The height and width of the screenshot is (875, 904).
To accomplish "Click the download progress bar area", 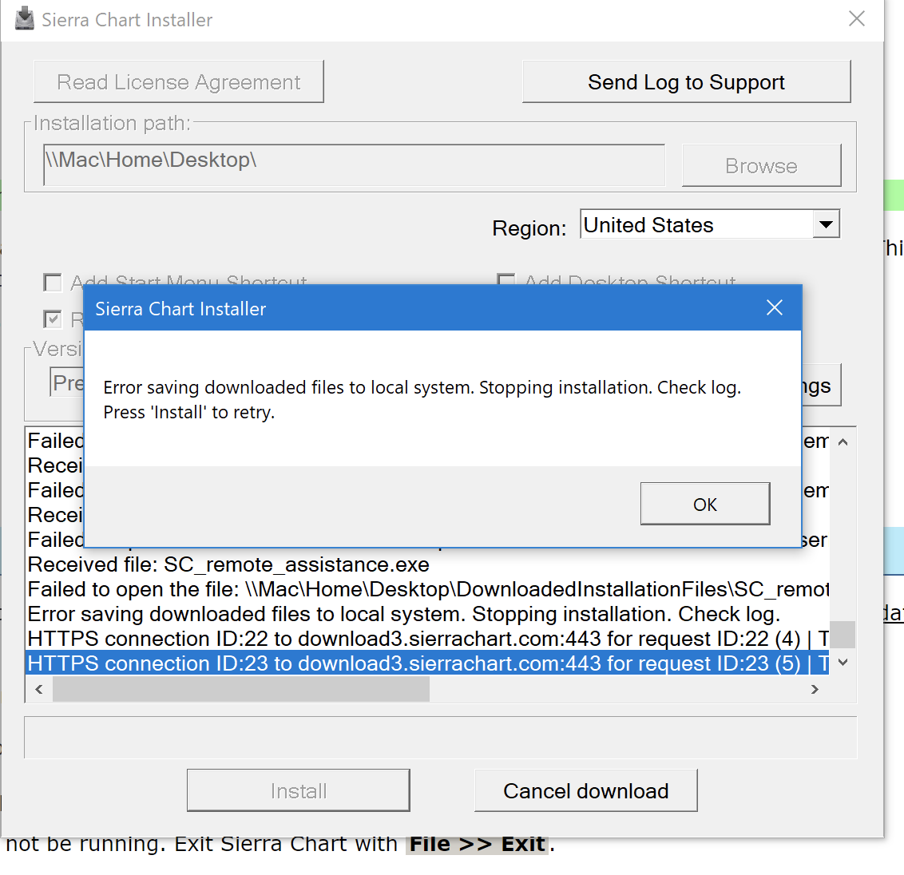I will coord(441,737).
